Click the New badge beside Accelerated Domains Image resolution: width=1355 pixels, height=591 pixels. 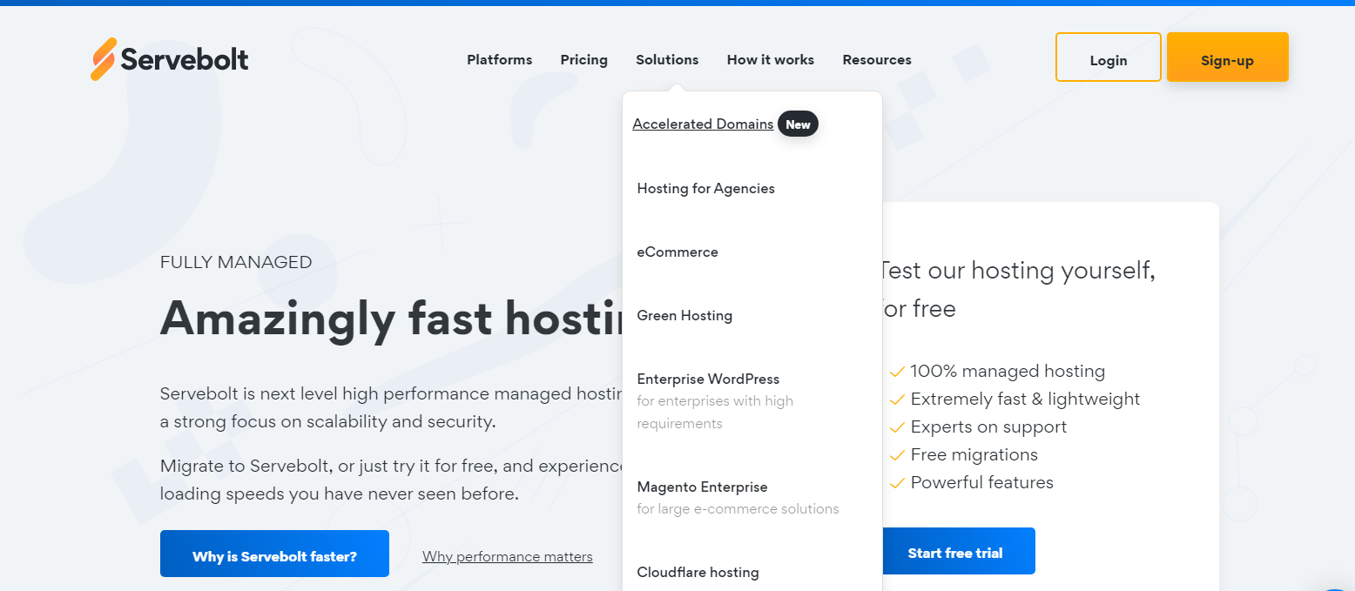click(798, 124)
